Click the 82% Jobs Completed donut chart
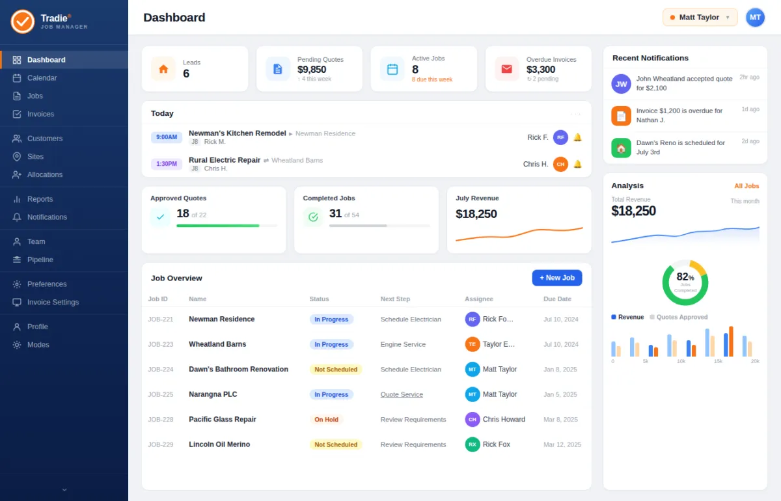 685,282
